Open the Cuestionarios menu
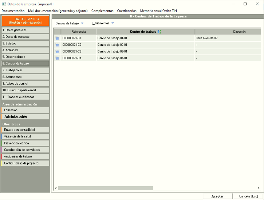Viewport: 264px width, 200px height. pos(127,11)
